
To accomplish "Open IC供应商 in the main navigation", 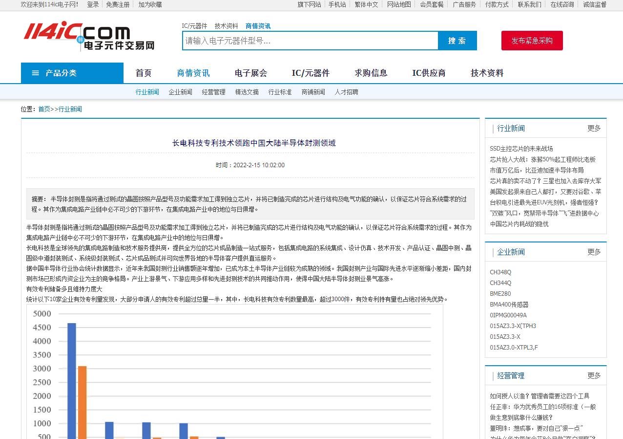I will tap(429, 73).
